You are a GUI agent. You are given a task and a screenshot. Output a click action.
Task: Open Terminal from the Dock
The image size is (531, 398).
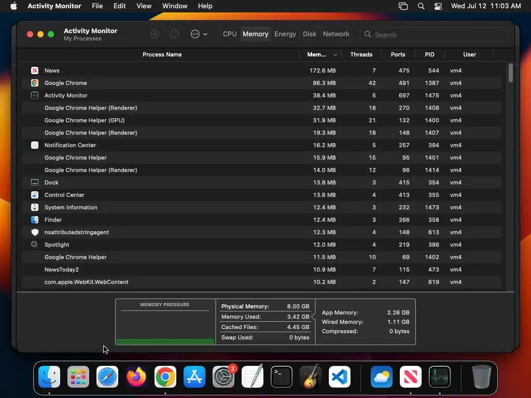pos(282,377)
